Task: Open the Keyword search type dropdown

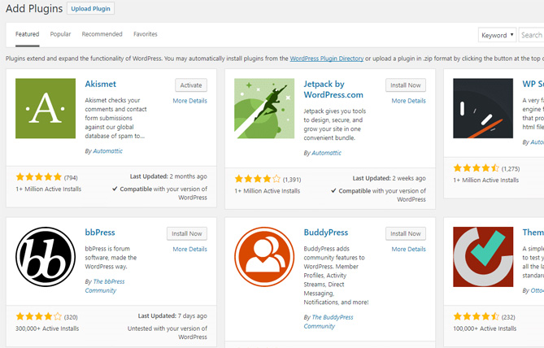Action: point(497,35)
